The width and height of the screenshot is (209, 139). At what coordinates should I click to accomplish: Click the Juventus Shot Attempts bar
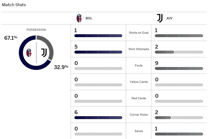pyautogui.click(x=179, y=52)
